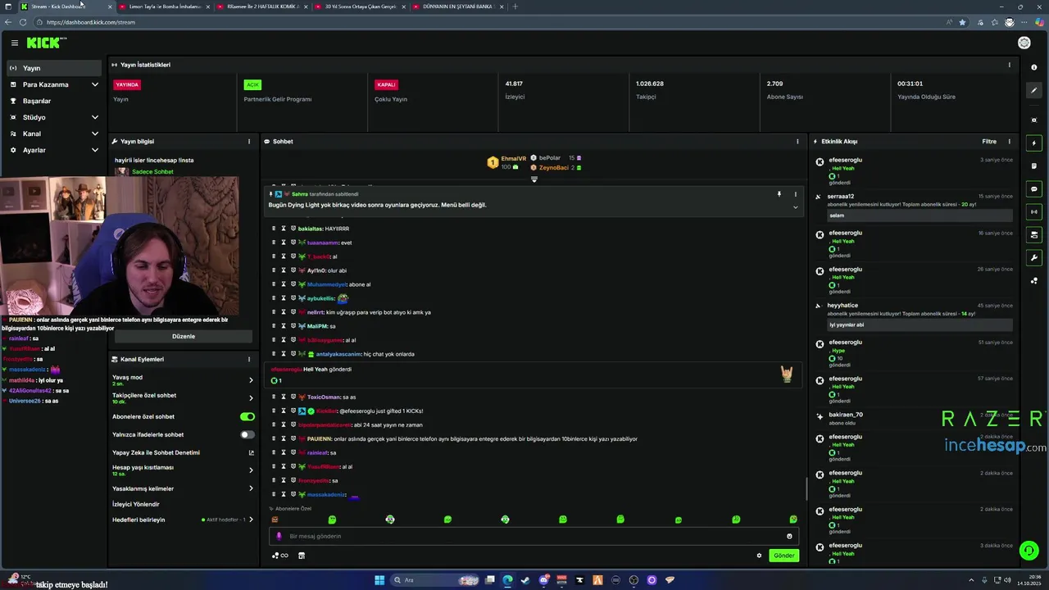Open Etkinlik Akışı three-dot menu
Image resolution: width=1049 pixels, height=590 pixels.
(x=1009, y=142)
